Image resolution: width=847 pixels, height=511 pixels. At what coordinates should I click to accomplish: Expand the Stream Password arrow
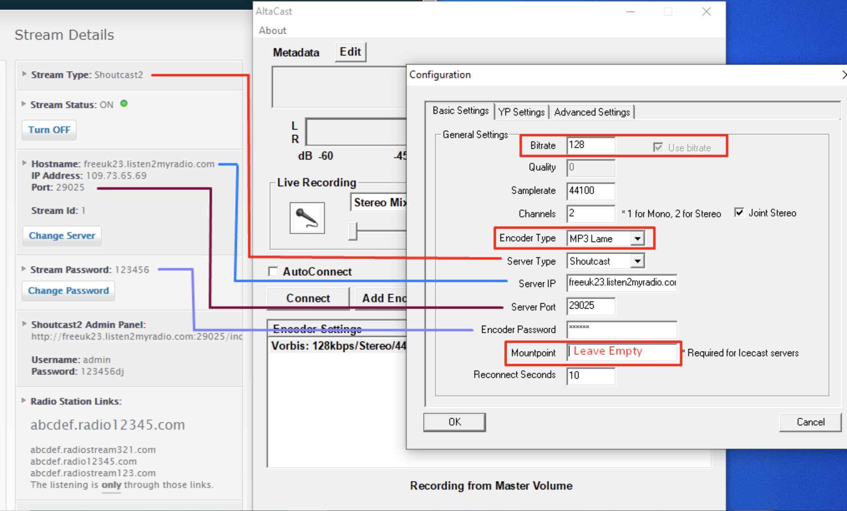(x=24, y=269)
